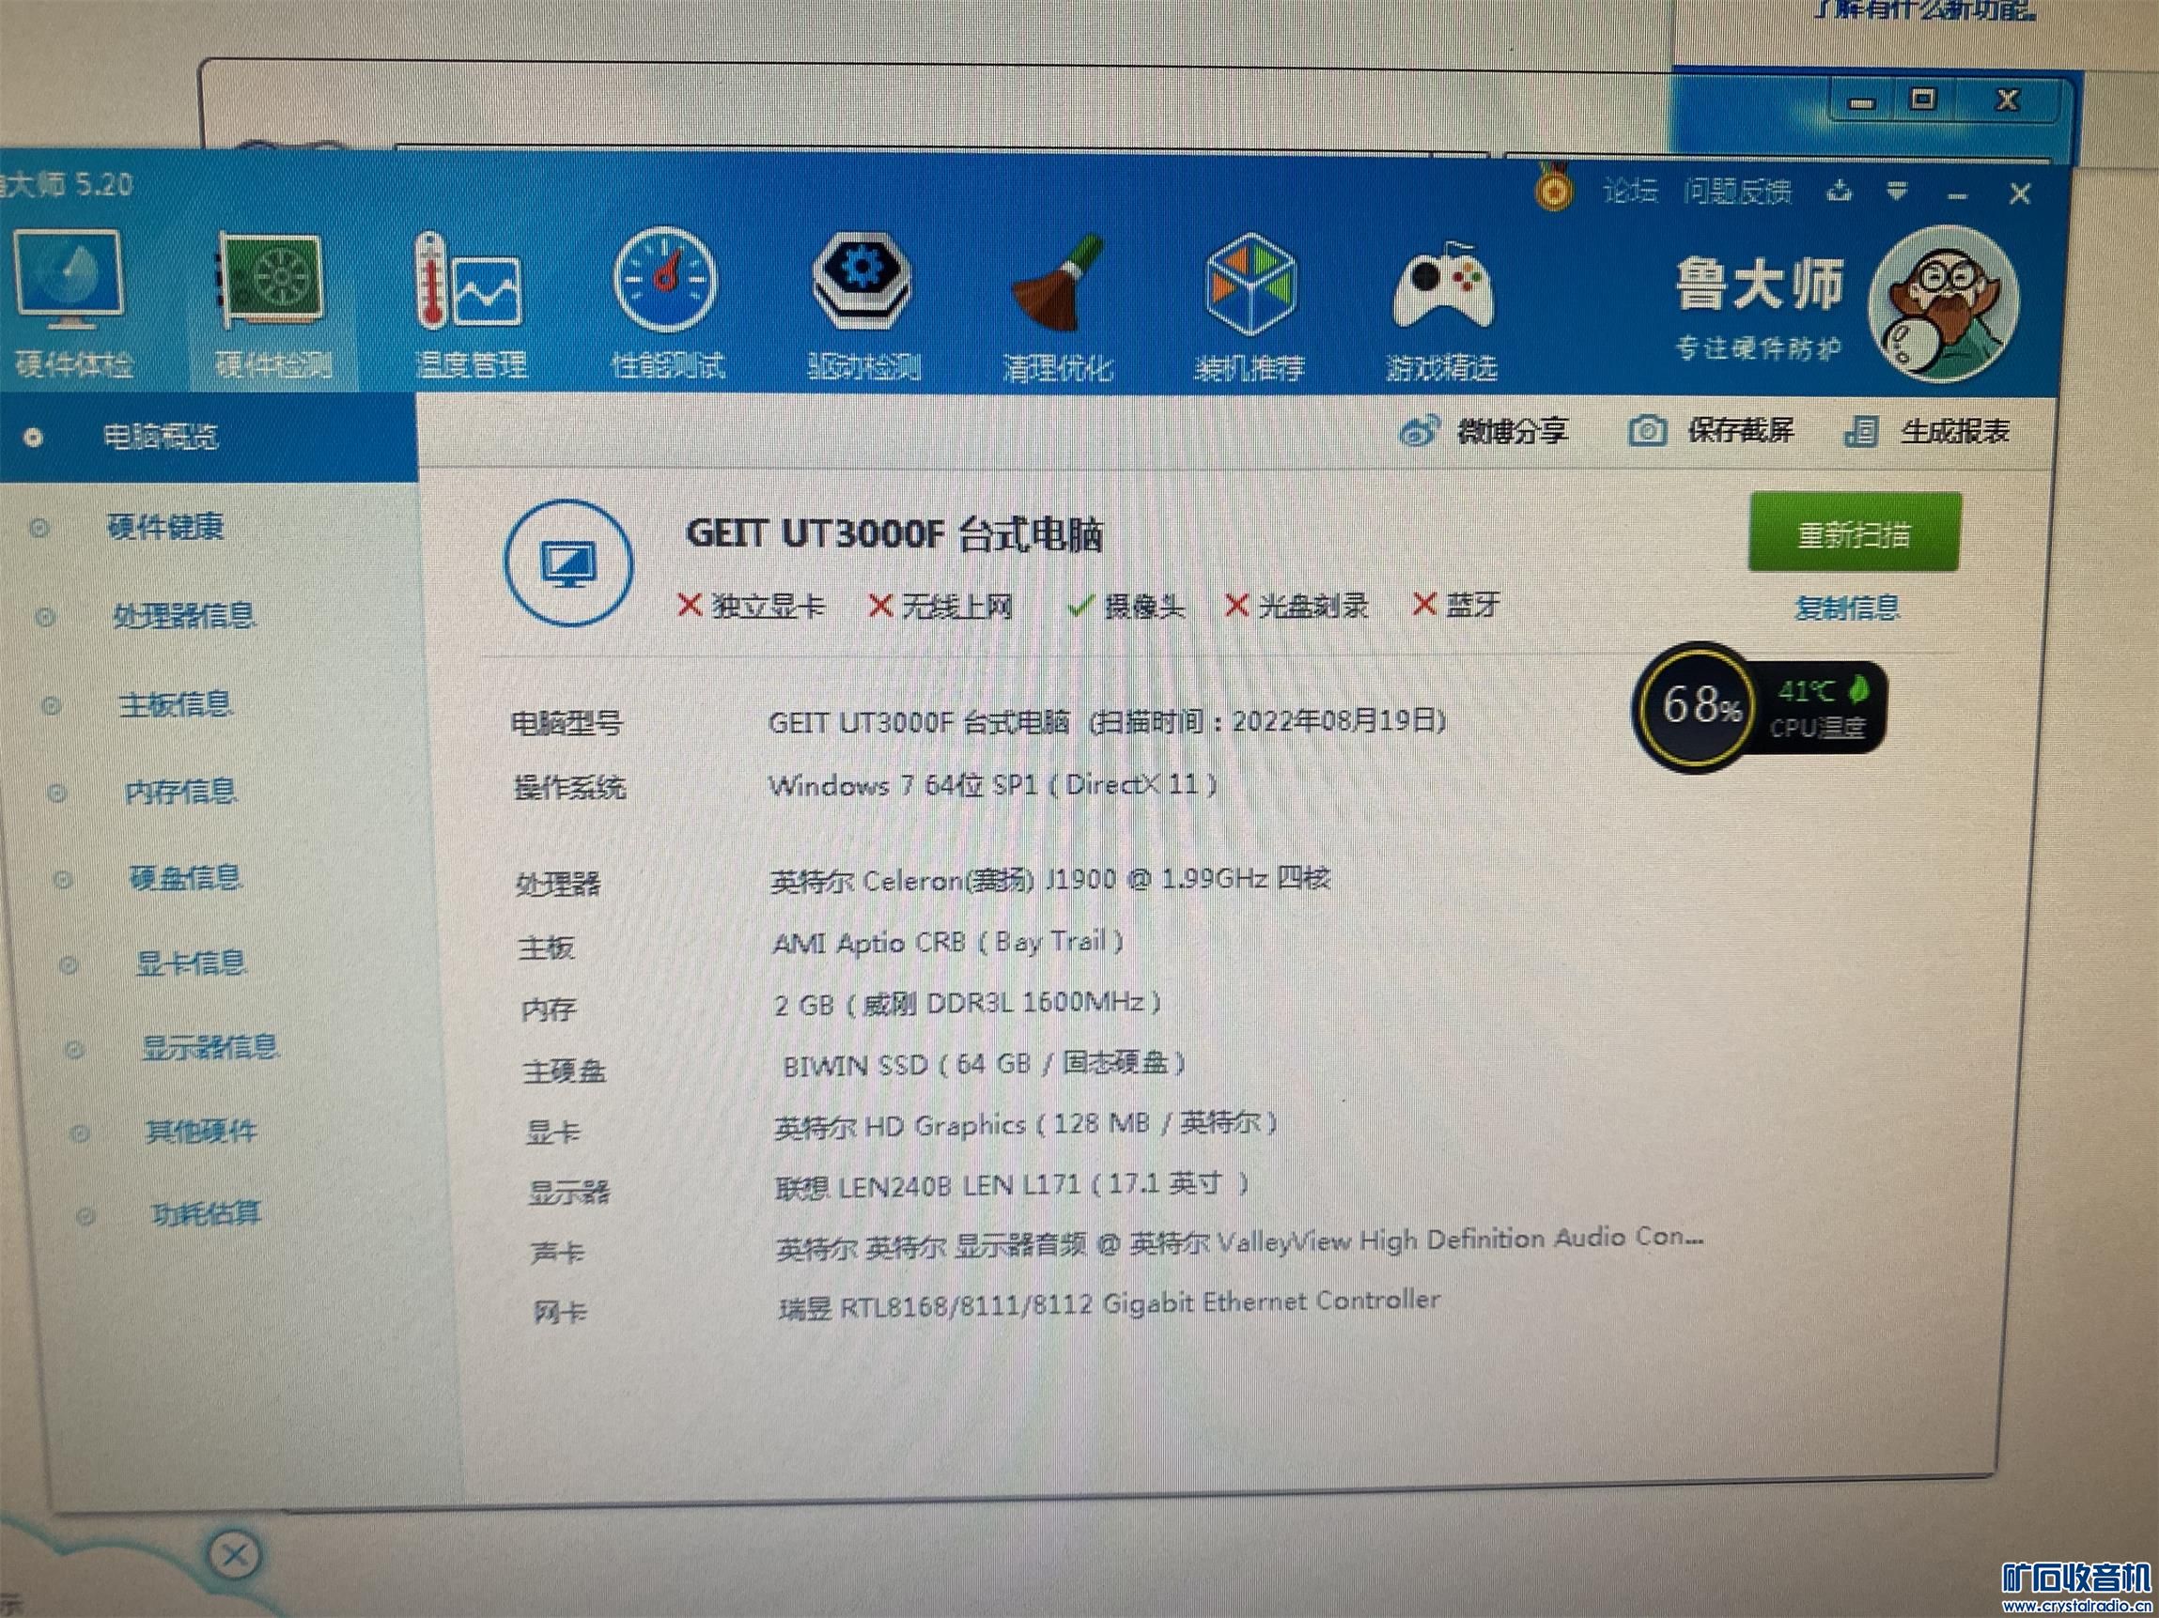Open 驱动检测 driver detection

(862, 306)
